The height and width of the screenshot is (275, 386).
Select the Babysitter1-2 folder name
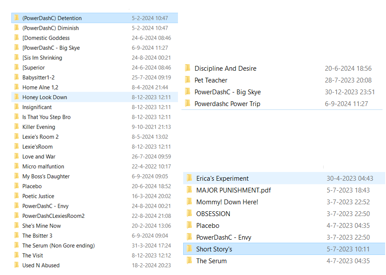pyautogui.click(x=38, y=77)
